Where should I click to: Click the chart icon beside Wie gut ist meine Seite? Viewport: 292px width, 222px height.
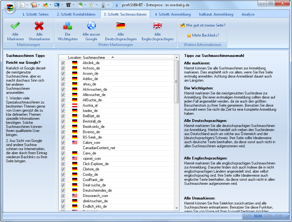click(x=183, y=25)
